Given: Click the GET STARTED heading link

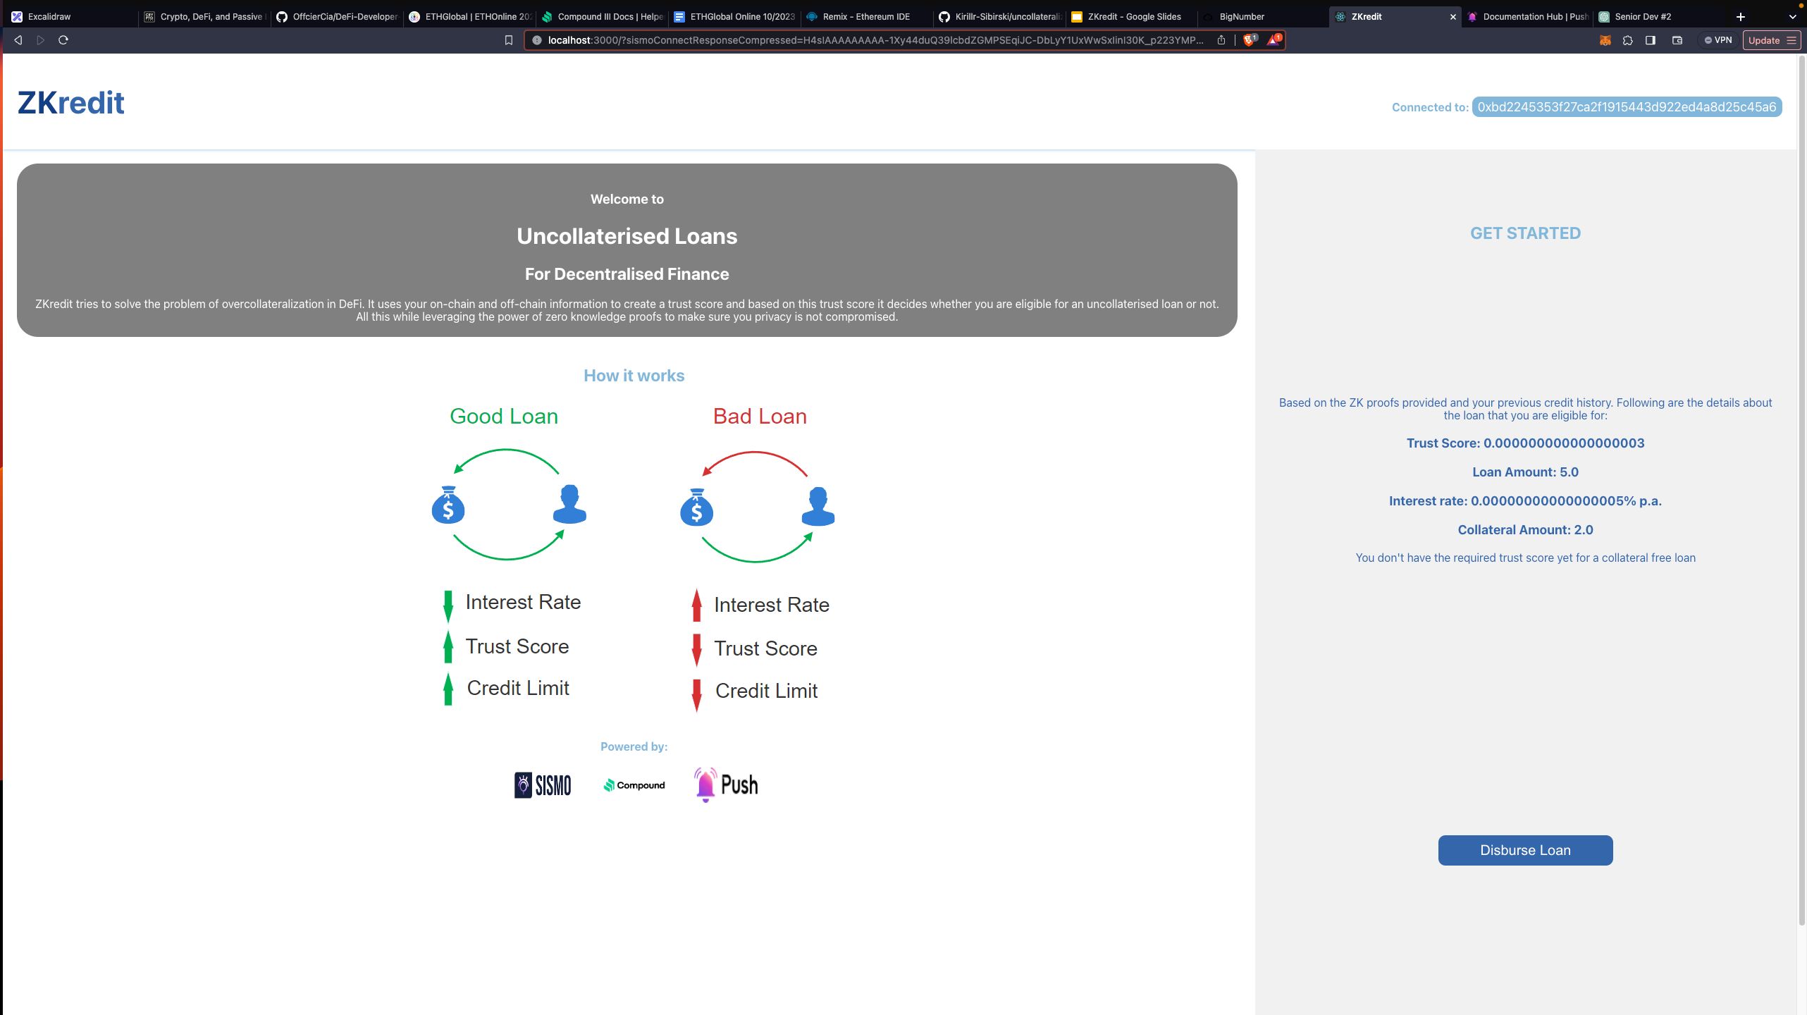Looking at the screenshot, I should 1524,233.
